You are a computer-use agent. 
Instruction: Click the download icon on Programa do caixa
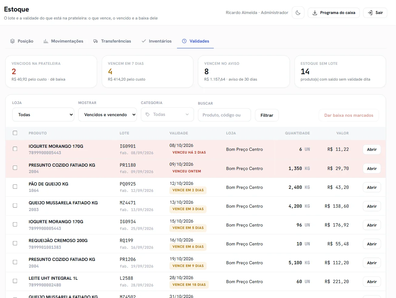click(x=315, y=13)
